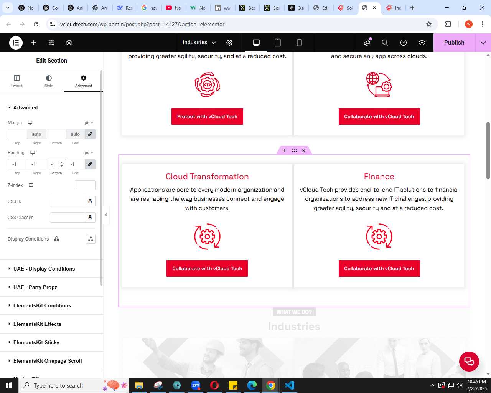The height and width of the screenshot is (393, 491).
Task: Preview changes with the eye icon
Action: coord(422,43)
